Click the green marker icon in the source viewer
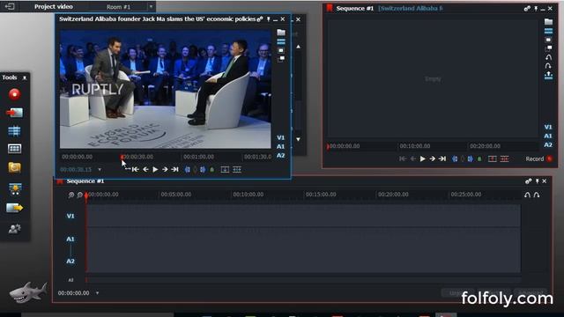564x317 pixels. click(x=212, y=169)
